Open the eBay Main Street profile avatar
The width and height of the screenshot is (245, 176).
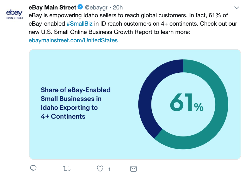click(x=14, y=14)
